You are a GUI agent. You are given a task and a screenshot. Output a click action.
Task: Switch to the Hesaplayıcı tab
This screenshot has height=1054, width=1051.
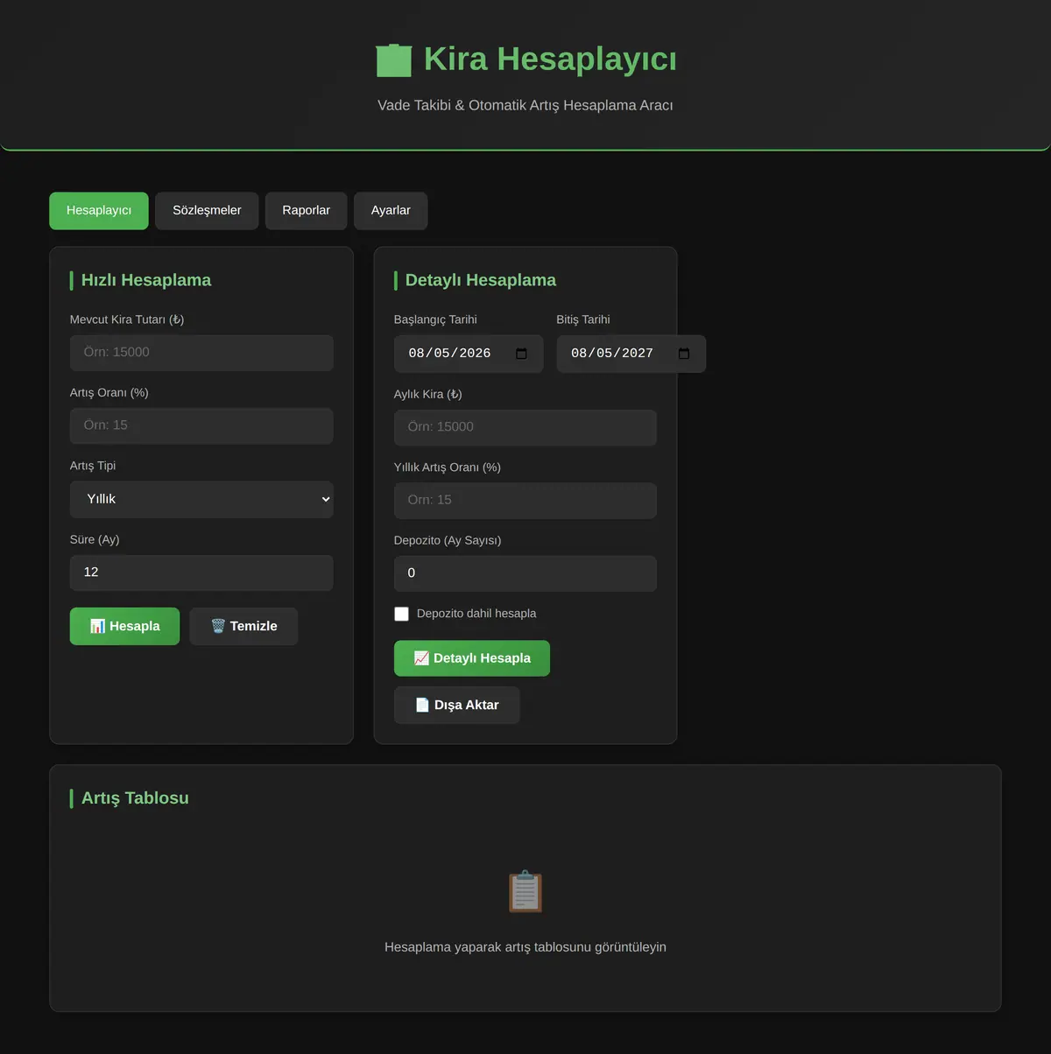coord(99,211)
